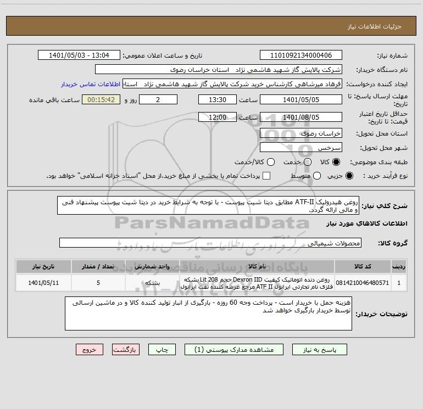423x409 pixels.
Task: Click the request creator field فرهاد میرشاهی
Action: (232, 84)
